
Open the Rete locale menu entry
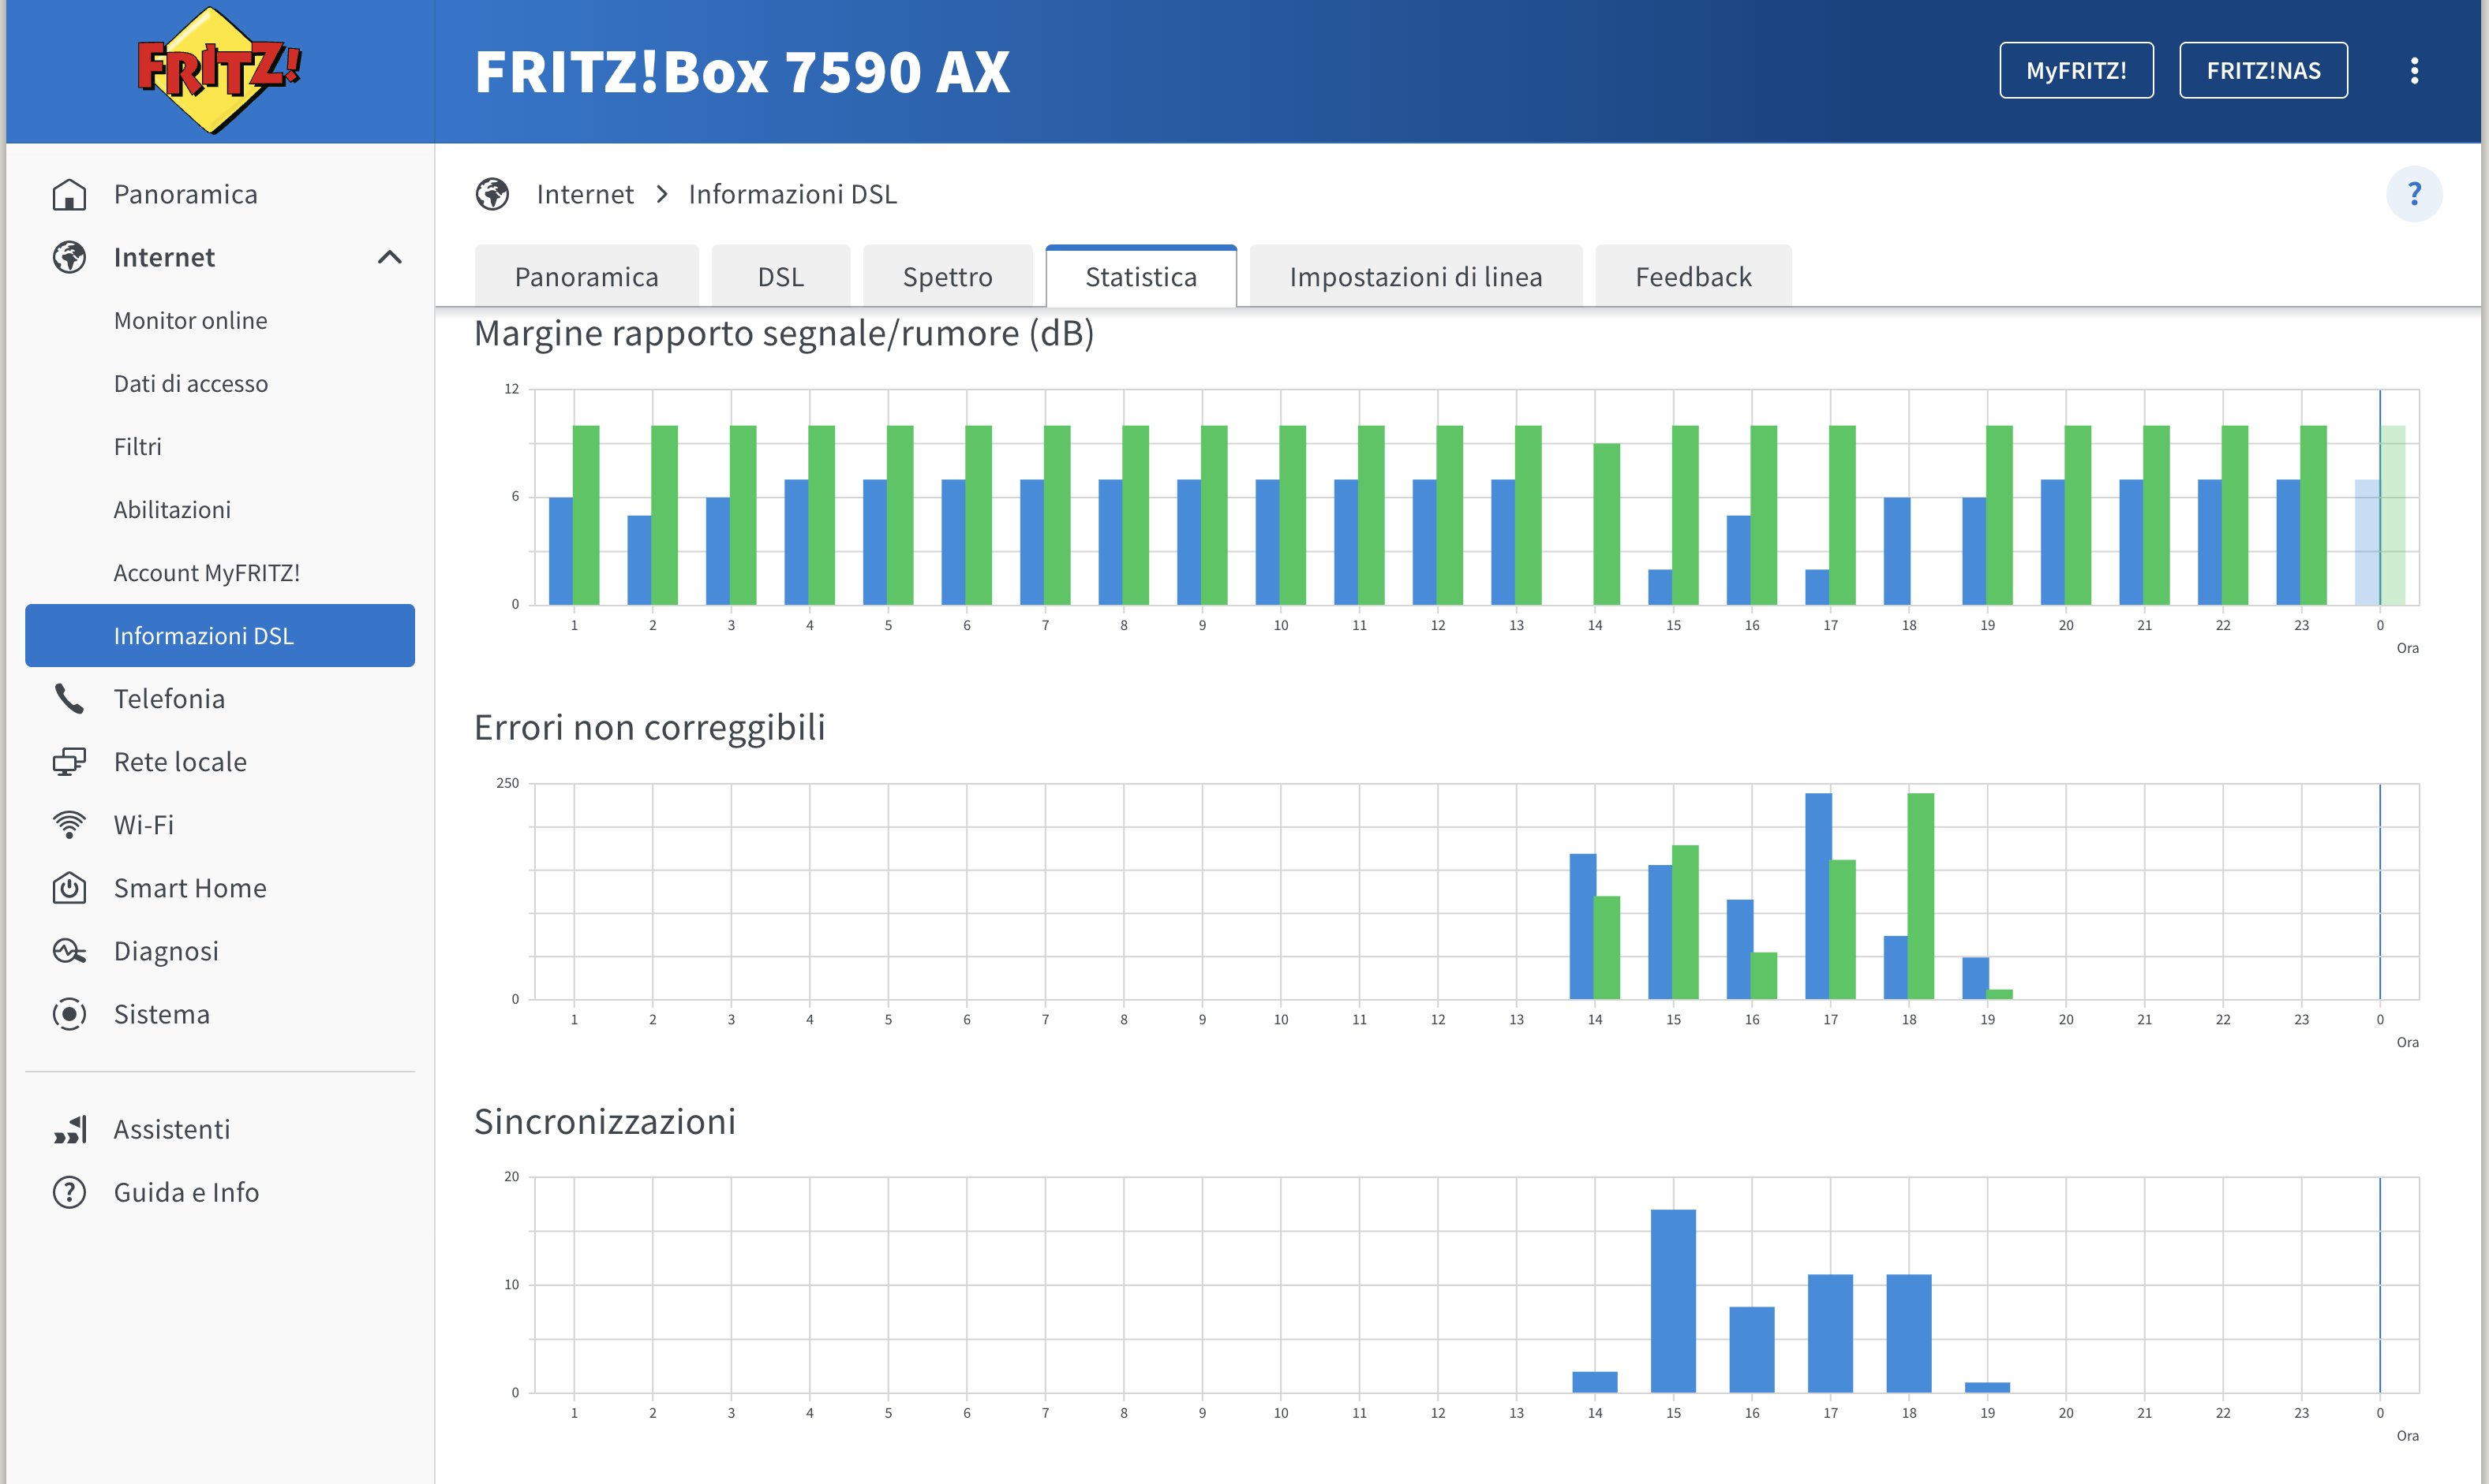(220, 762)
